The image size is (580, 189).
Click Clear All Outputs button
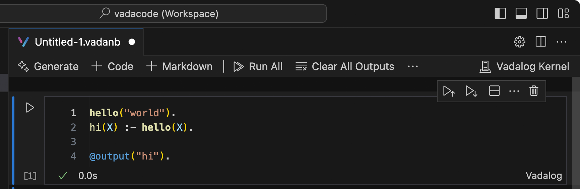(345, 66)
